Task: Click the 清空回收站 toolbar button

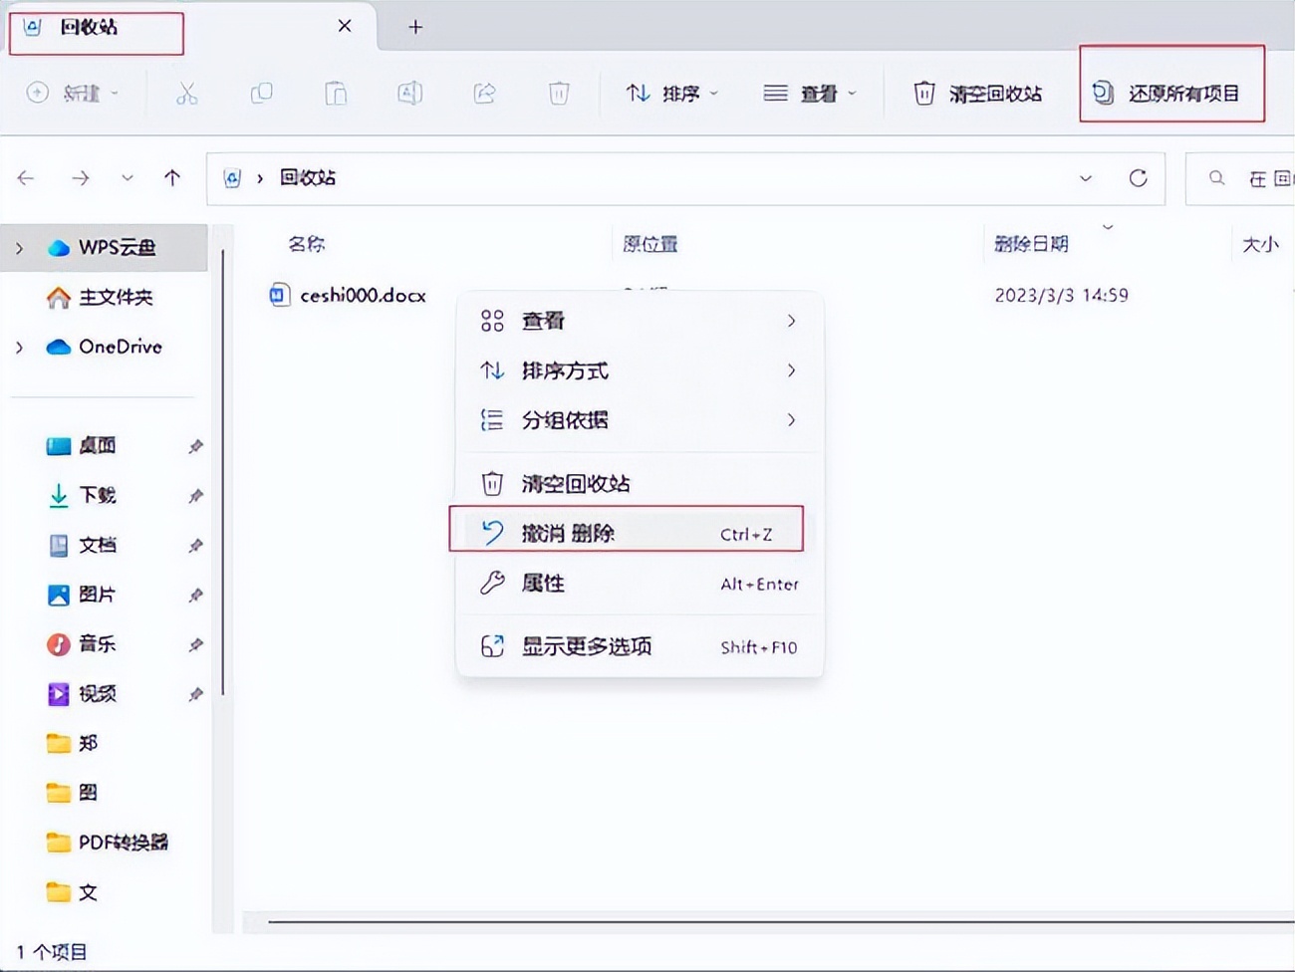Action: 978,93
